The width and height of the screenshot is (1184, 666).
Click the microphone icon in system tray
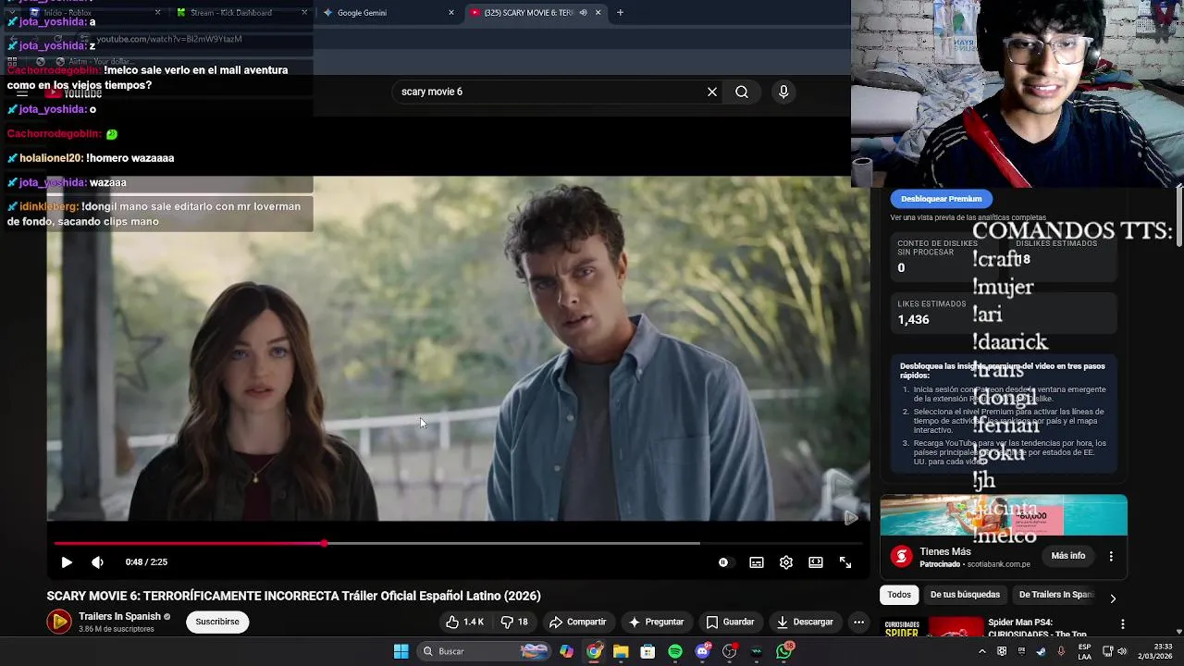point(1061,651)
